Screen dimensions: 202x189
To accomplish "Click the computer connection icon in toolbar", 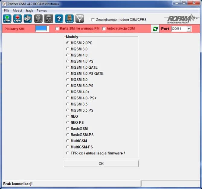I will 28,19.
